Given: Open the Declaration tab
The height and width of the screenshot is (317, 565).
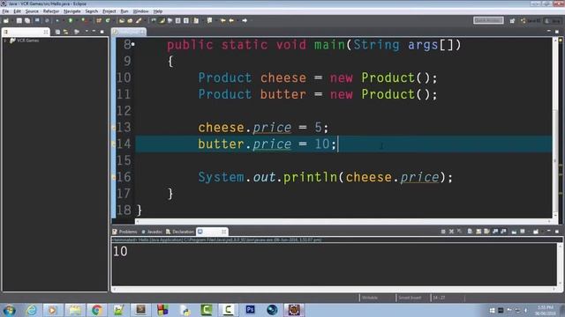Looking at the screenshot, I should point(180,232).
